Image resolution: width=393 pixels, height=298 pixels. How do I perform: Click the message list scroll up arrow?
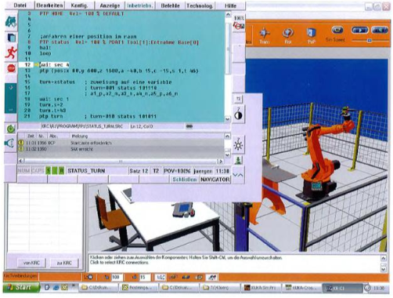tap(227, 136)
